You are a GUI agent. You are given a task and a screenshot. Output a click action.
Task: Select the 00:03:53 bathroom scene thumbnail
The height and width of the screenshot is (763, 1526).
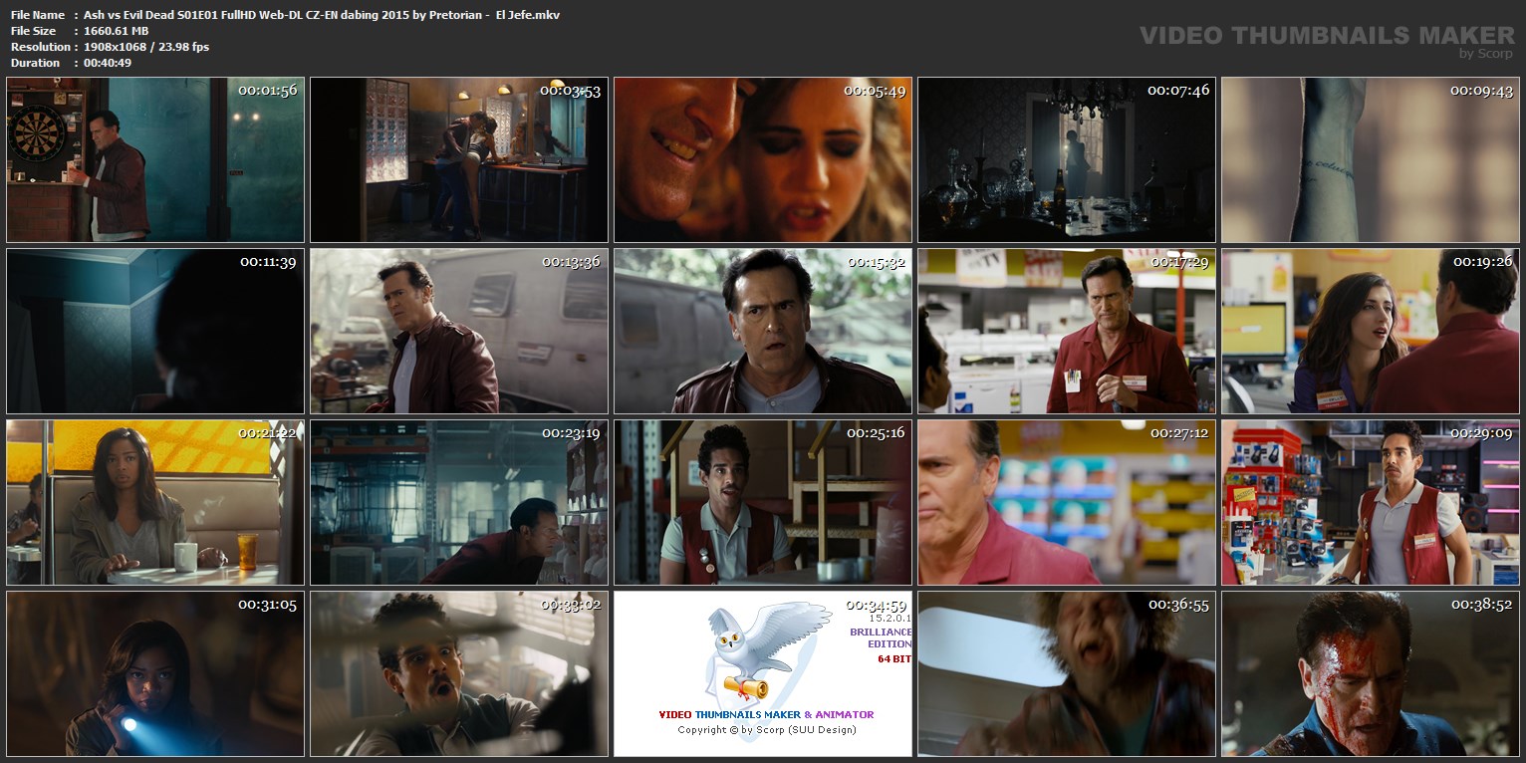(459, 160)
